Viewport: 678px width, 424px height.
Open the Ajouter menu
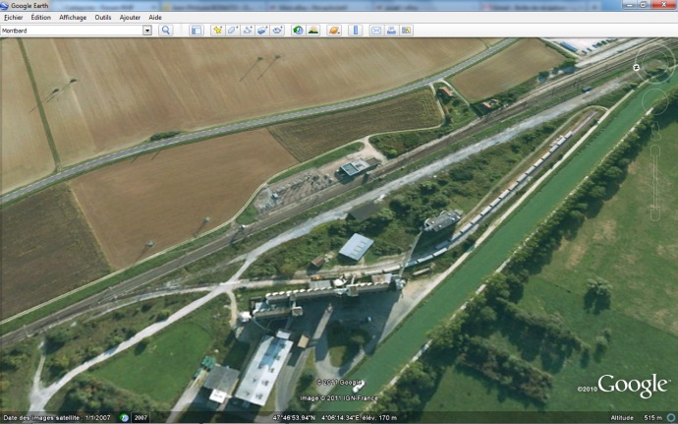tap(130, 17)
